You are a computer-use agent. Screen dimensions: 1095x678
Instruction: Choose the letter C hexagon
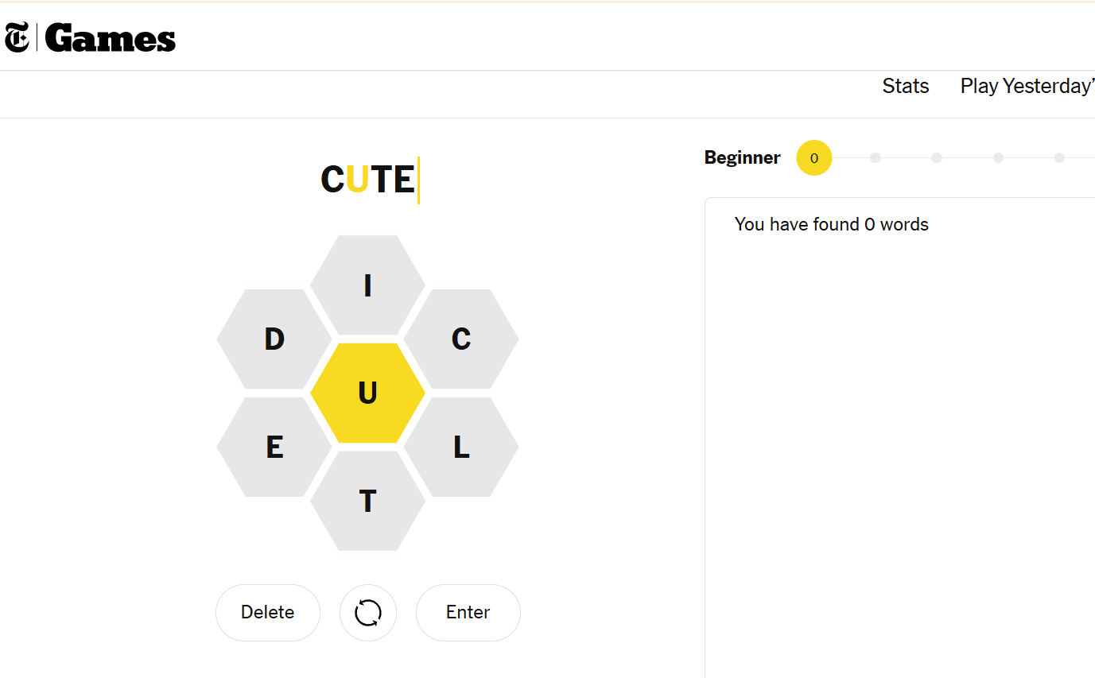461,339
